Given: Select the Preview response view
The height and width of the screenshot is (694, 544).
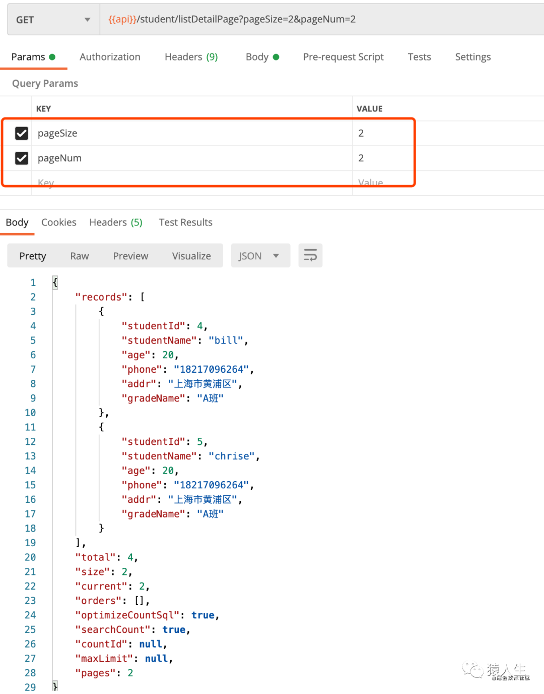Looking at the screenshot, I should (130, 256).
